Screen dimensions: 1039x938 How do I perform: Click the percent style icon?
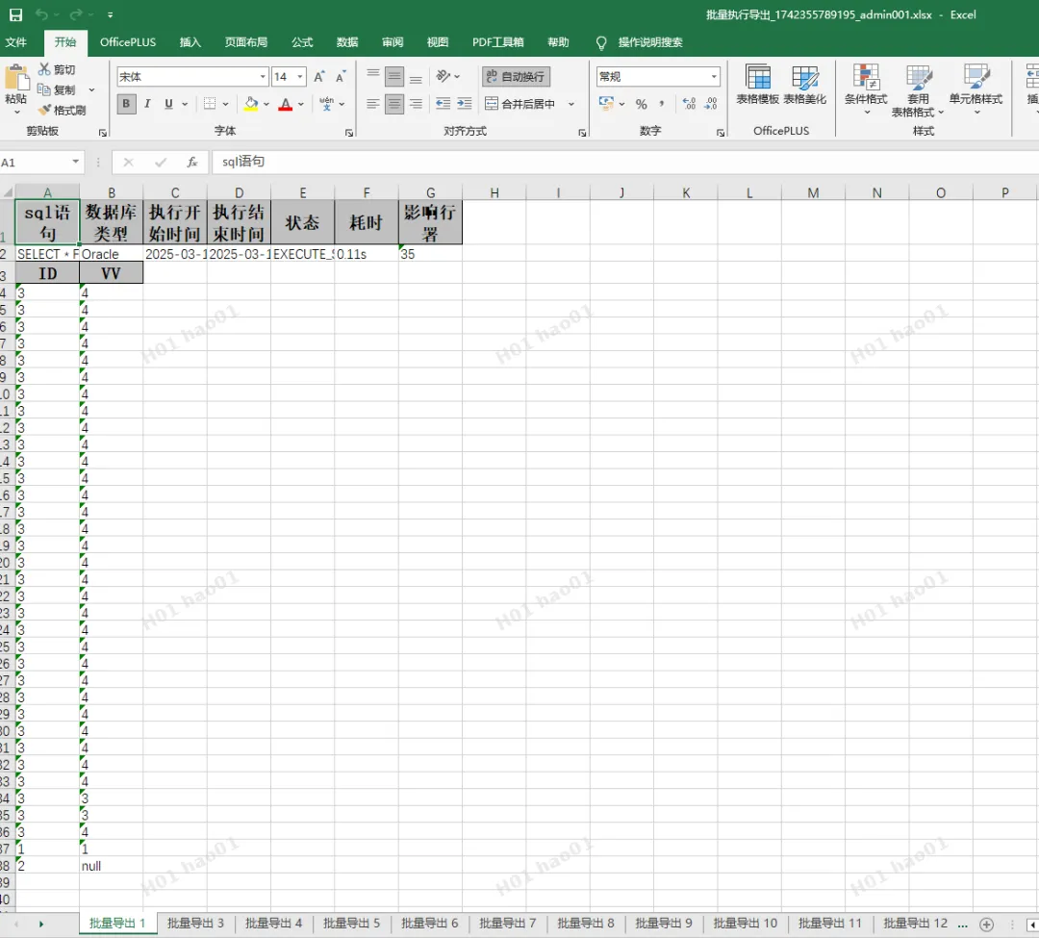(641, 104)
